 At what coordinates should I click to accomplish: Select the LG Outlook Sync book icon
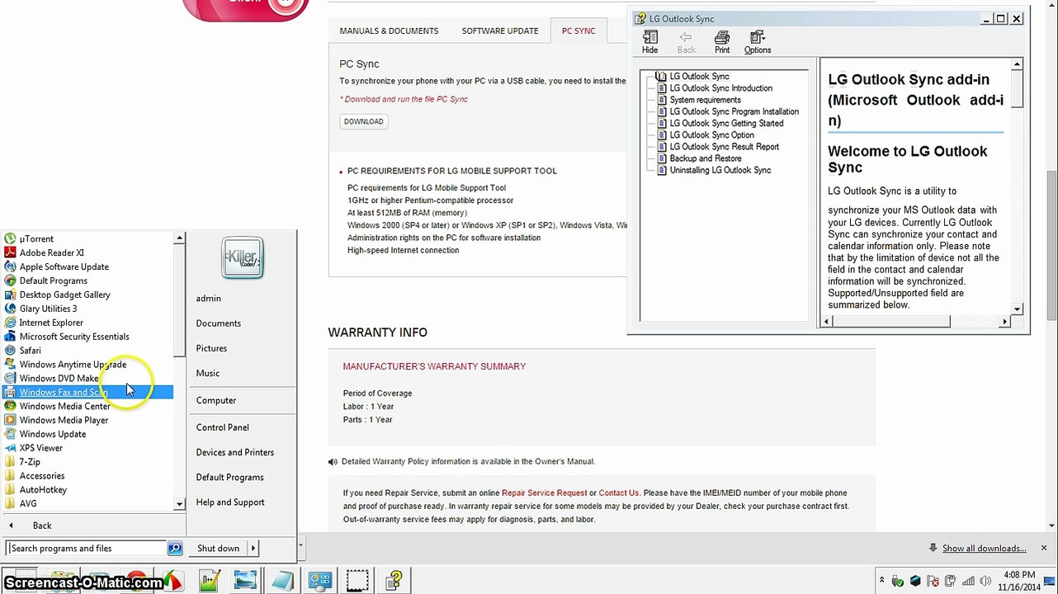(660, 76)
